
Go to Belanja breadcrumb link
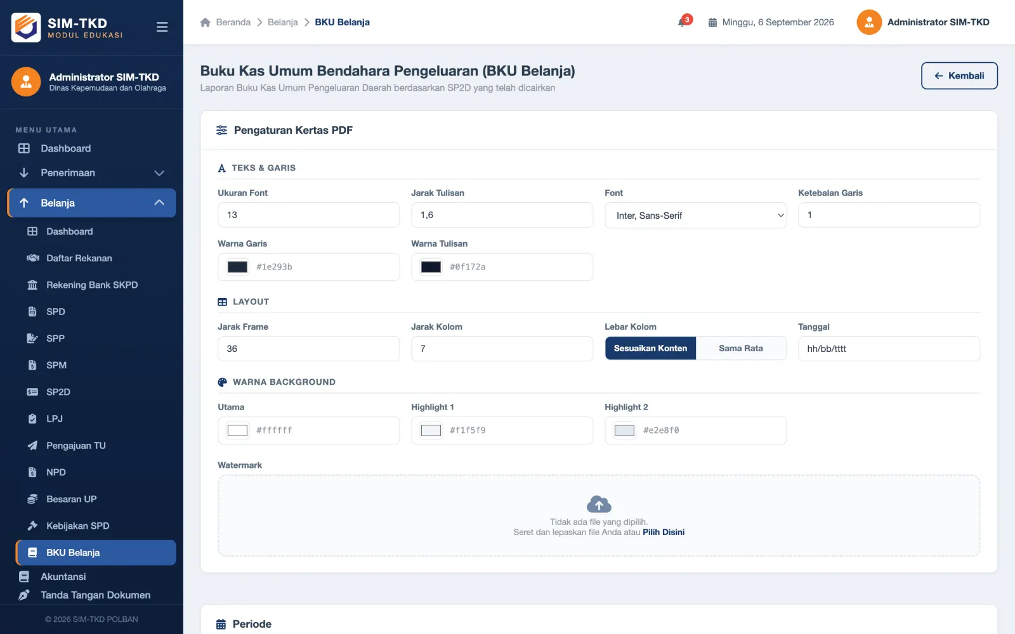[283, 22]
